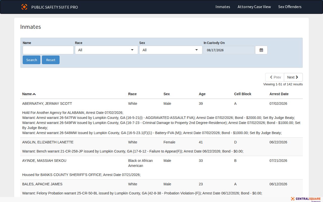This screenshot has height=202, width=323.
Task: Select inmate ABERNATHY, JERMAY SCOTT
Action: pos(47,104)
